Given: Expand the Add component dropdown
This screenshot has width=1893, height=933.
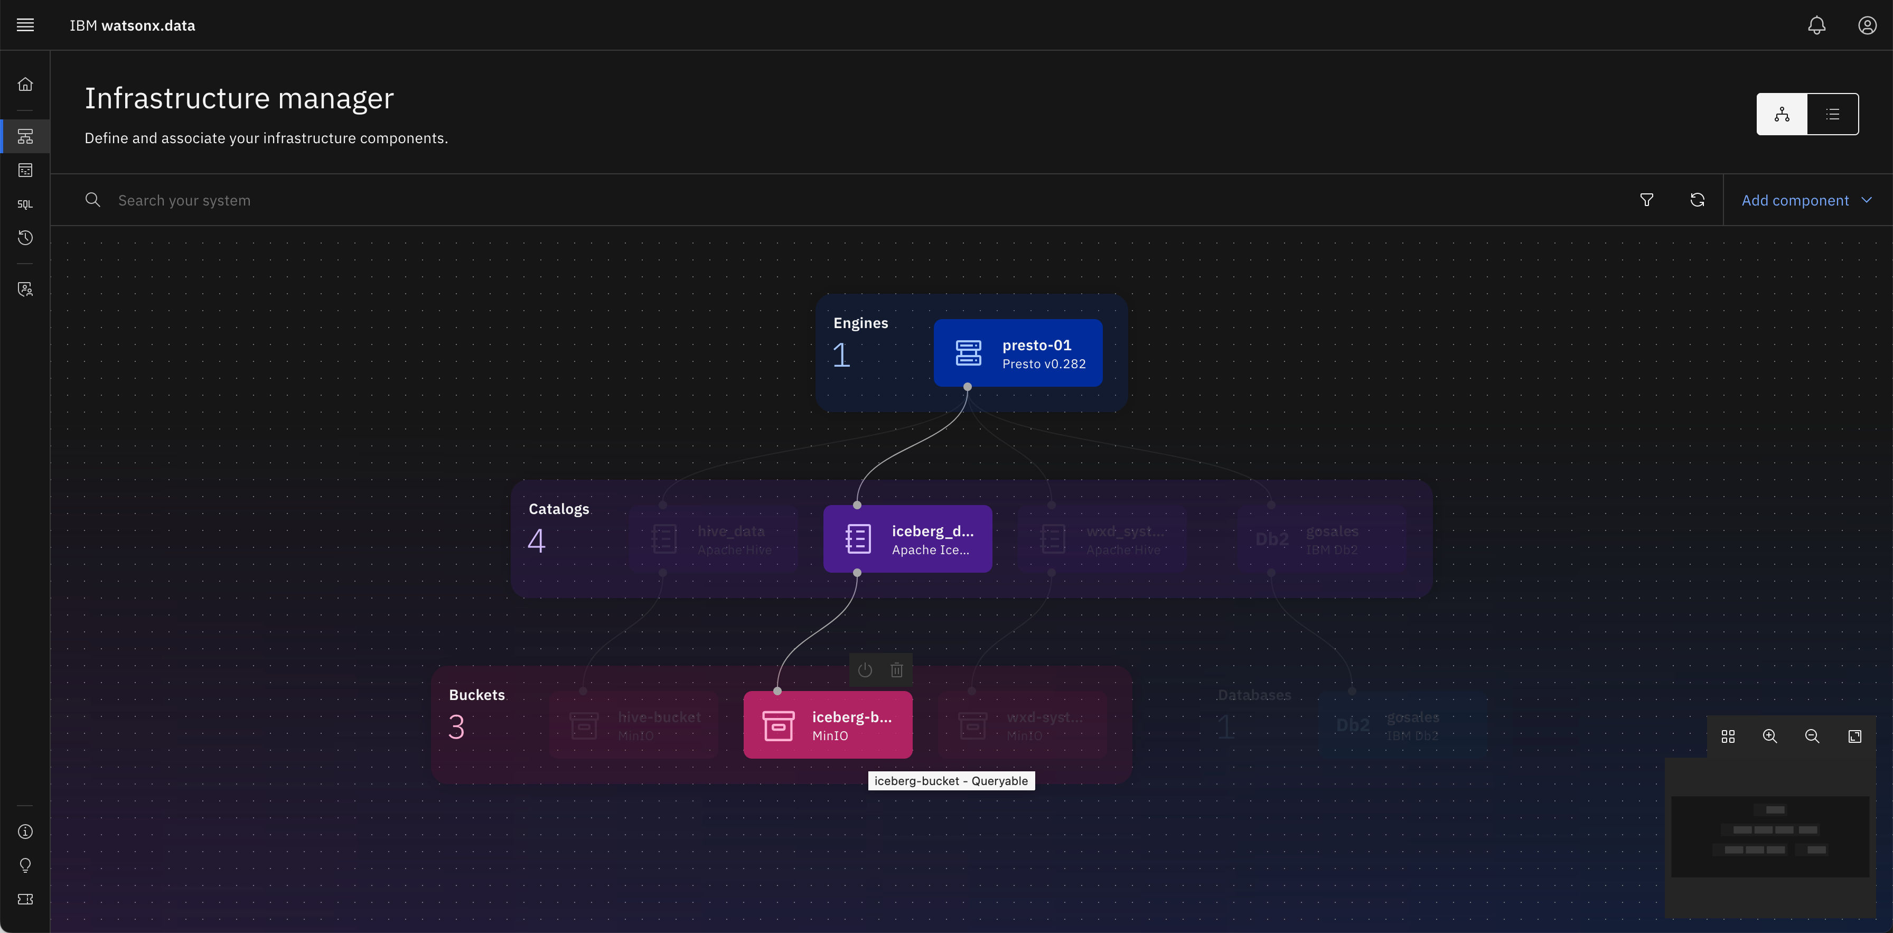Looking at the screenshot, I should 1808,200.
